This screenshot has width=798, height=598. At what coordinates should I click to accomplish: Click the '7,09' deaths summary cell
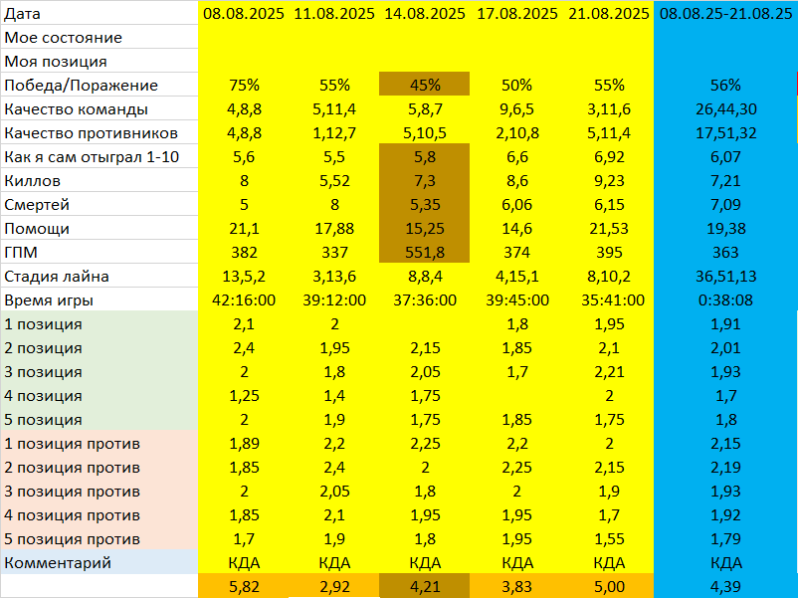(x=725, y=204)
